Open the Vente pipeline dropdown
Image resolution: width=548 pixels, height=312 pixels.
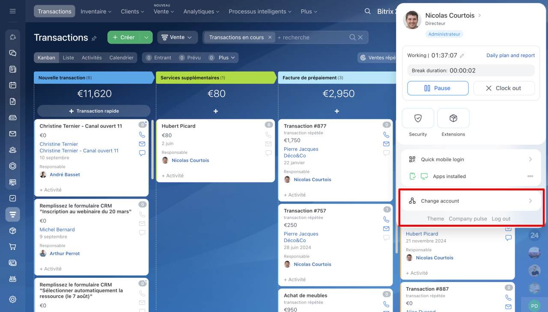[x=177, y=38]
